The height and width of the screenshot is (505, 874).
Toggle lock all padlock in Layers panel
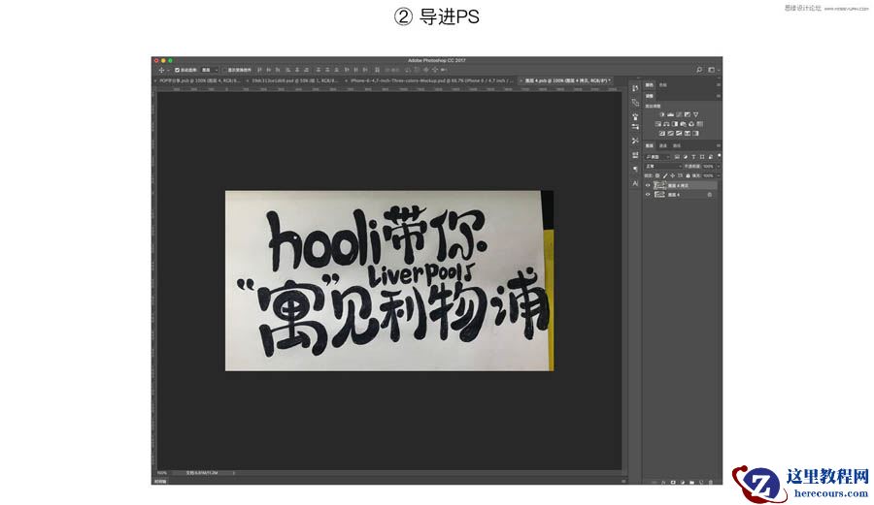[688, 175]
